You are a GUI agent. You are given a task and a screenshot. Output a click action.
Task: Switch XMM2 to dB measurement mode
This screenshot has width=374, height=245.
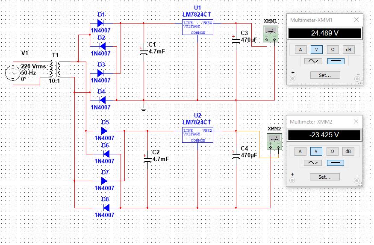[348, 151]
